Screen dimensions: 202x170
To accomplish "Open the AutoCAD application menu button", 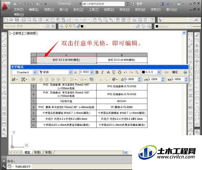I will 6,6.
